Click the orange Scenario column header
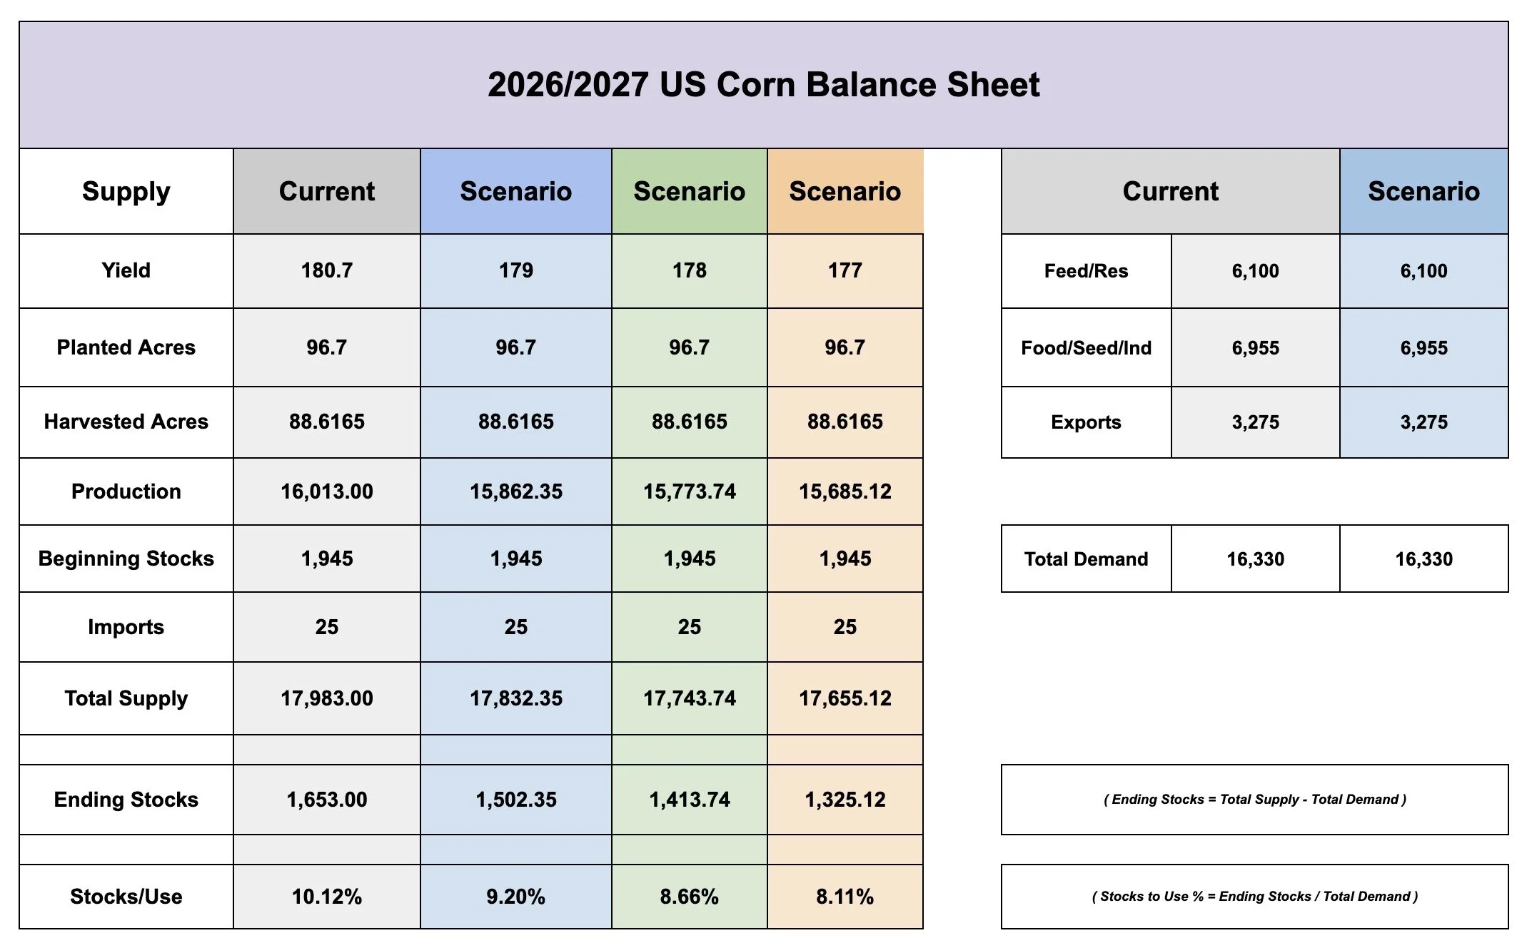This screenshot has width=1527, height=943. (x=845, y=191)
